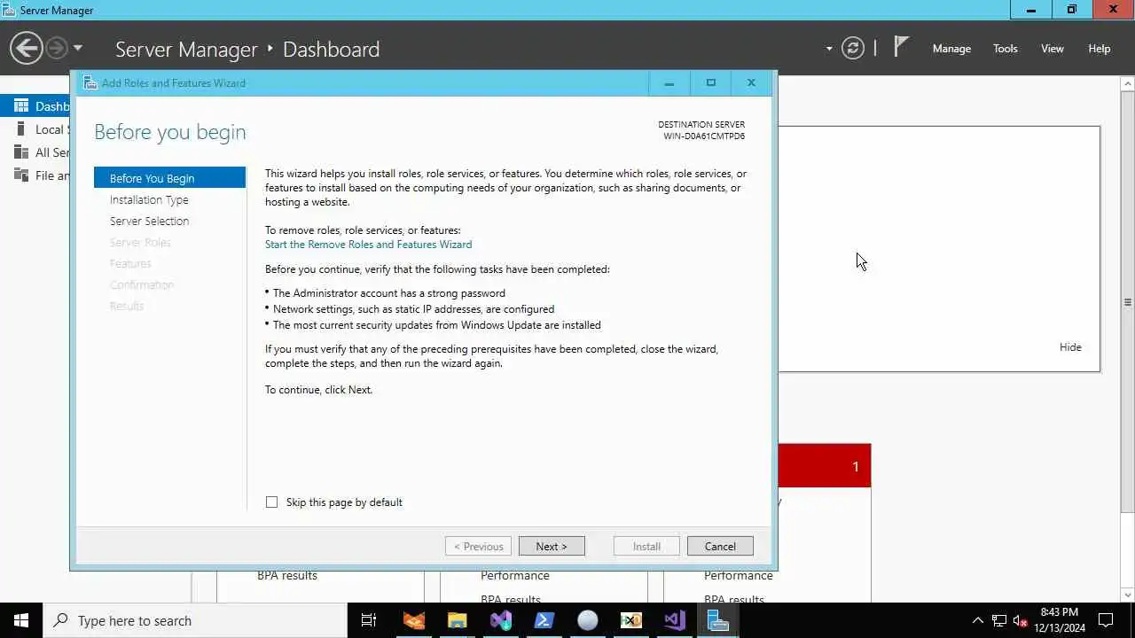The height and width of the screenshot is (638, 1135).
Task: Go back with Server Manager back arrow
Action: click(27, 48)
